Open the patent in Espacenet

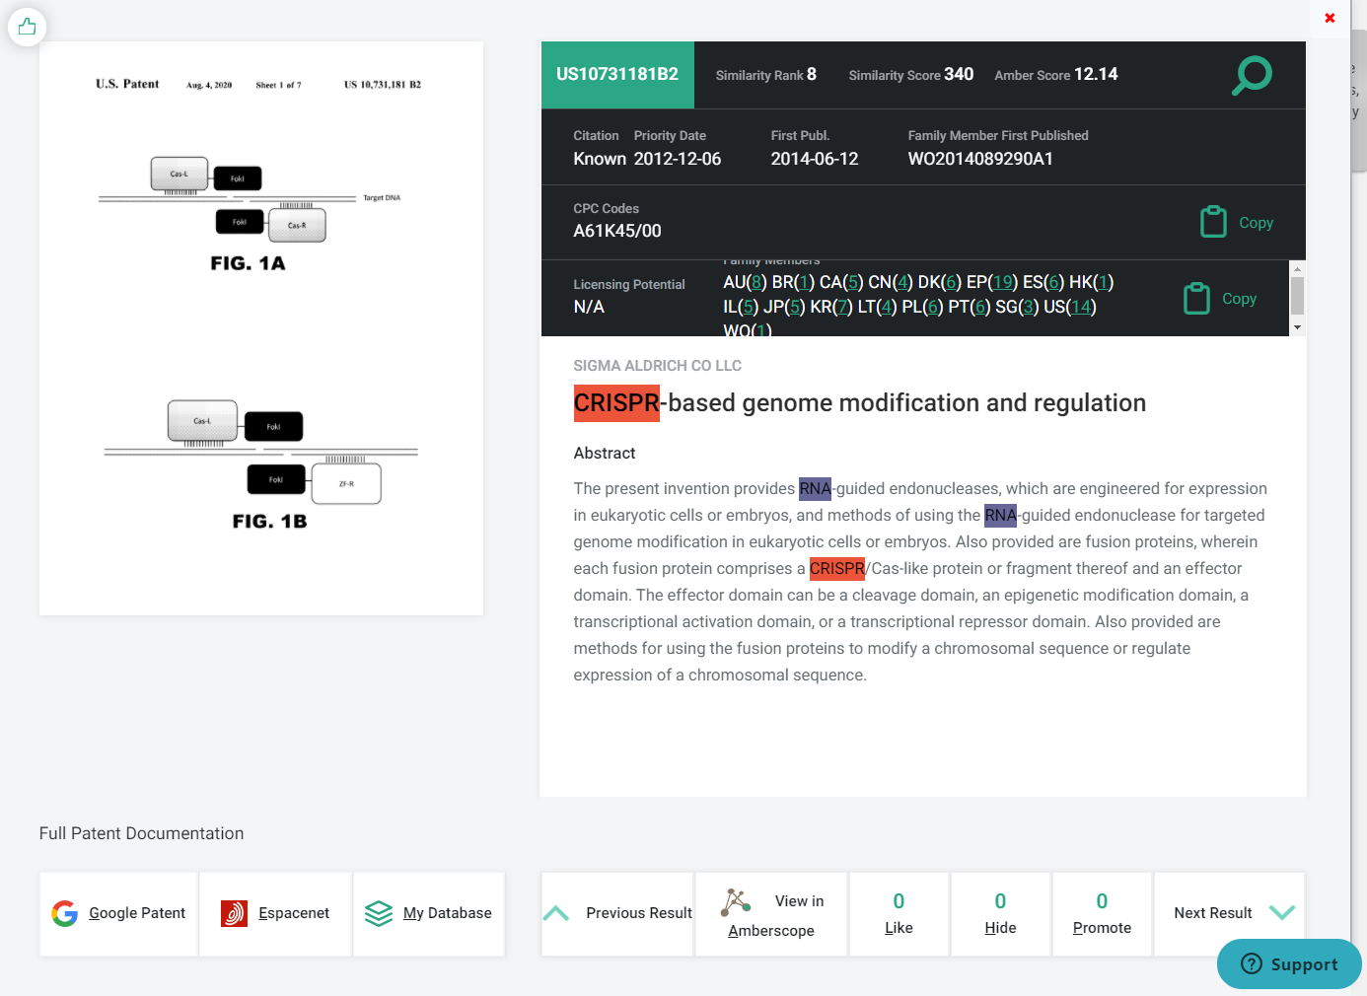275,913
